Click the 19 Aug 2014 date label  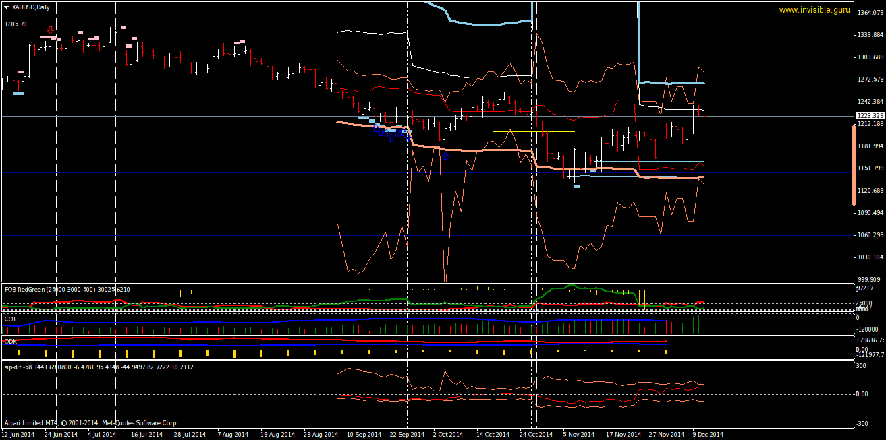click(x=277, y=435)
